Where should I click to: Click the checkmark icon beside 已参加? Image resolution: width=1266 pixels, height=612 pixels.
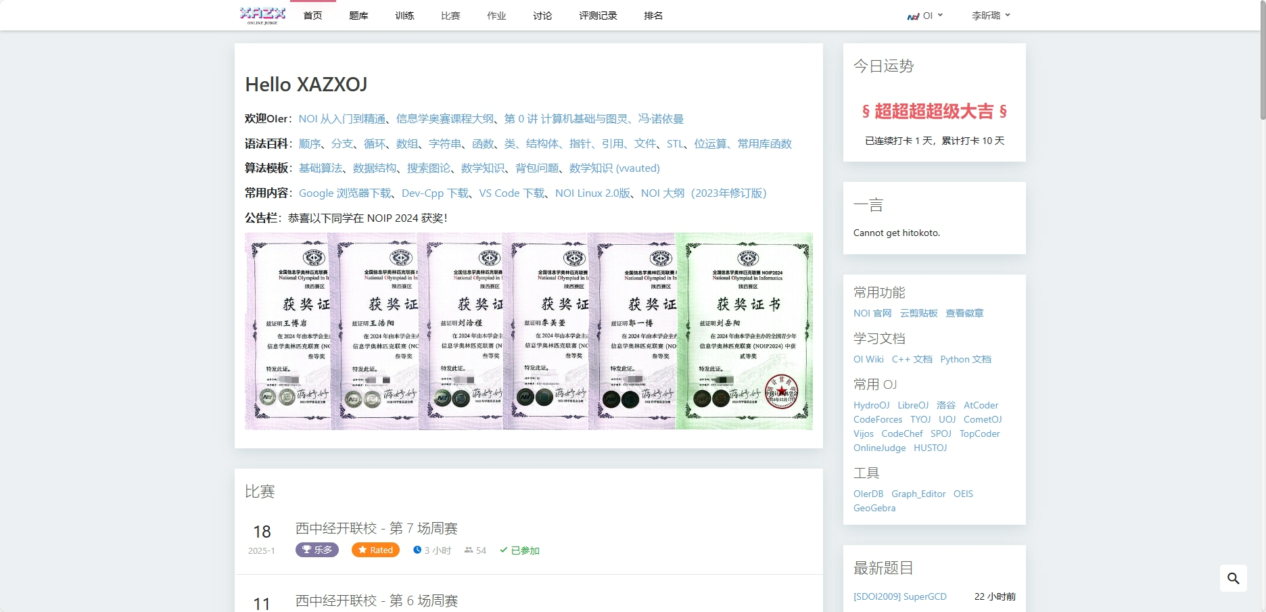pos(503,550)
